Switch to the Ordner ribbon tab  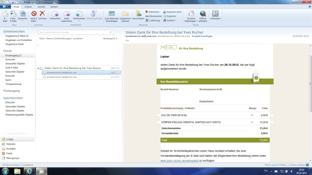tap(28, 7)
